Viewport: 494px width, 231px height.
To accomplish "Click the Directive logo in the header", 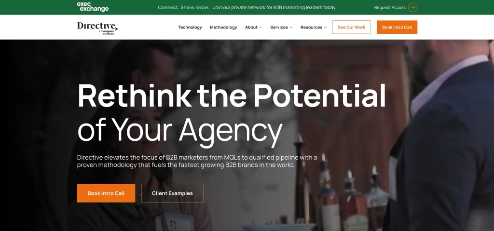I will (97, 28).
